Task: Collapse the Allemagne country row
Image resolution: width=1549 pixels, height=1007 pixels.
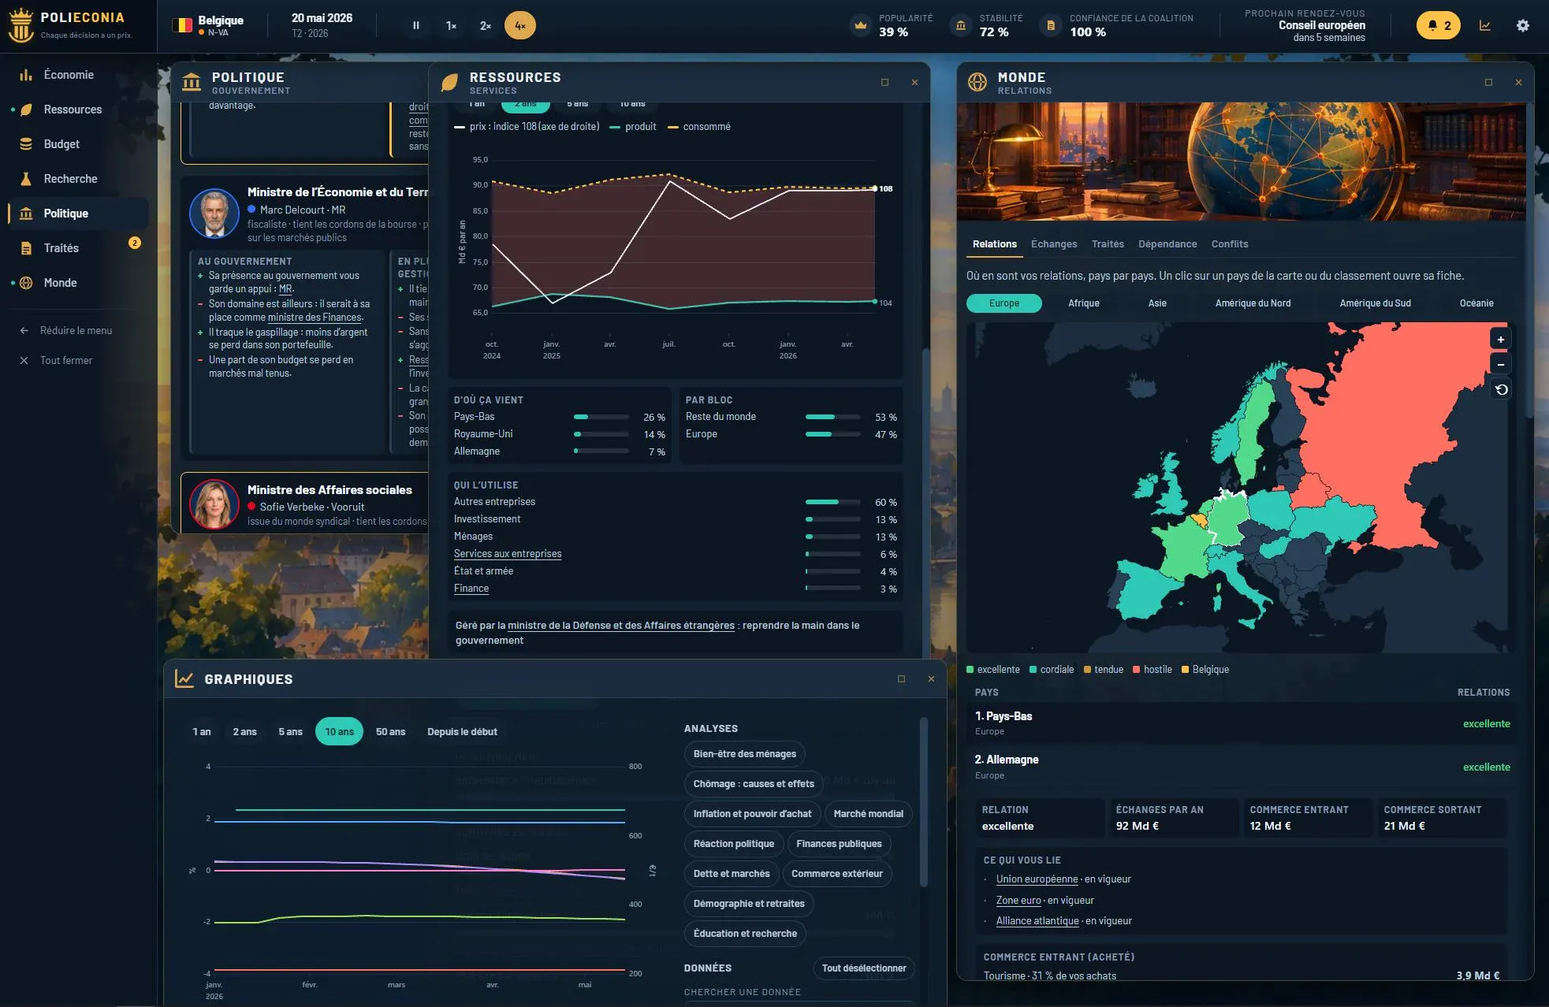Action: click(1242, 767)
